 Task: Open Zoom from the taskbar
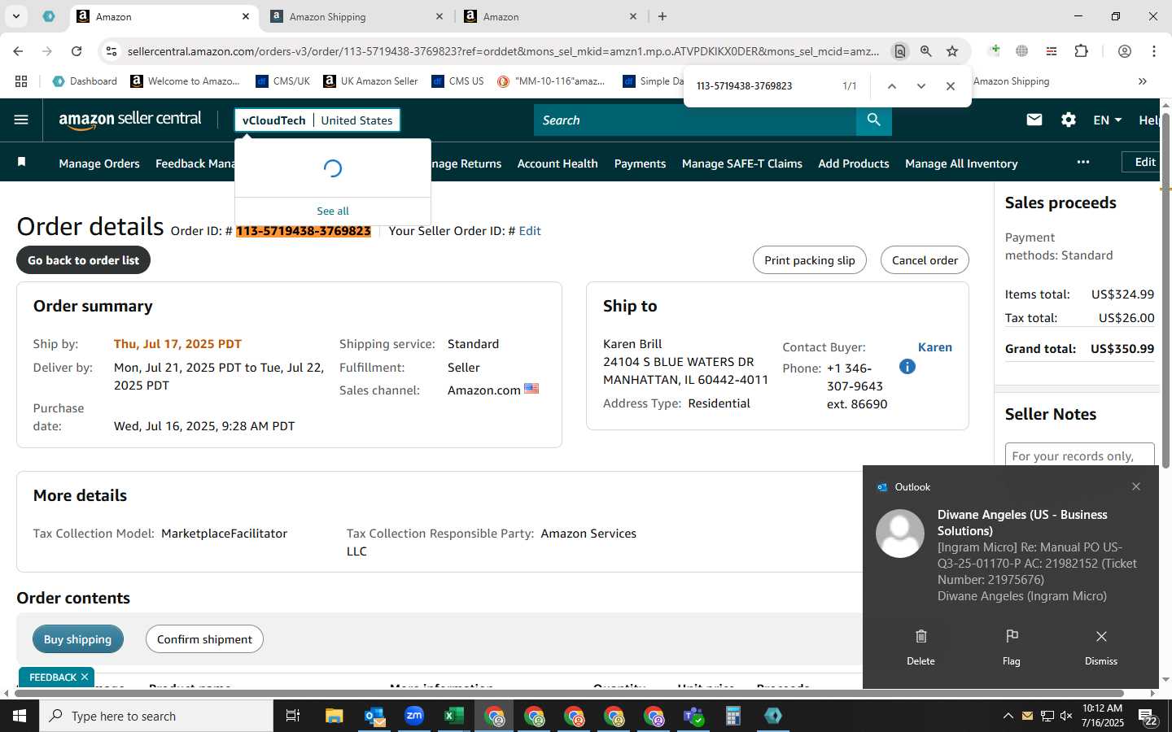pyautogui.click(x=414, y=716)
